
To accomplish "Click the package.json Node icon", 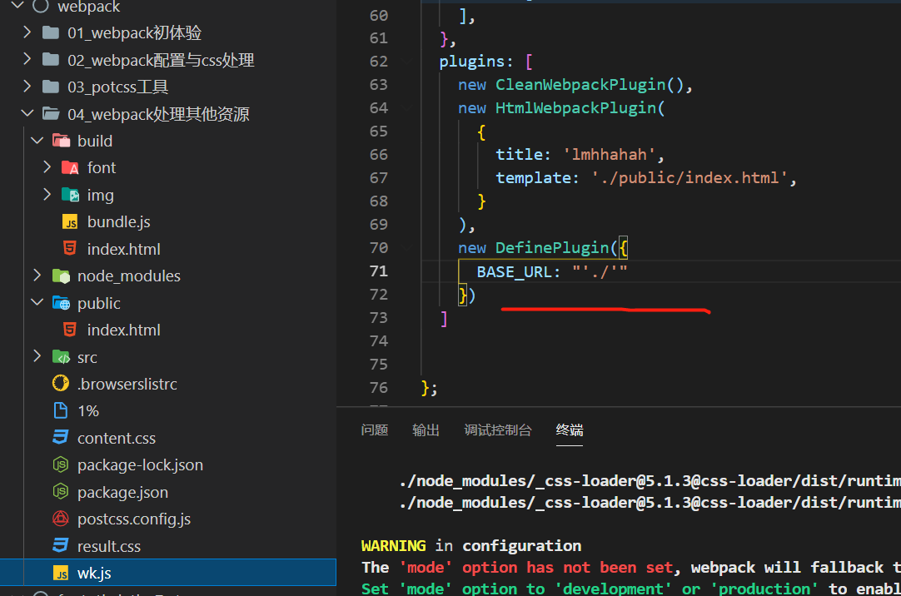I will click(x=60, y=491).
